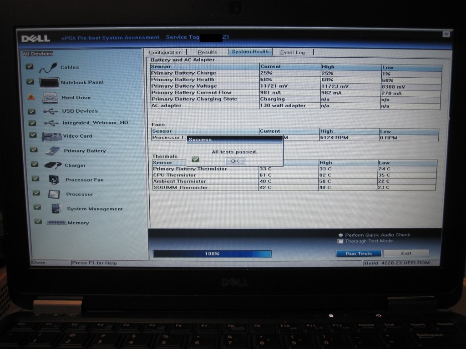Click the Cables device label
The height and width of the screenshot is (349, 466).
point(70,67)
